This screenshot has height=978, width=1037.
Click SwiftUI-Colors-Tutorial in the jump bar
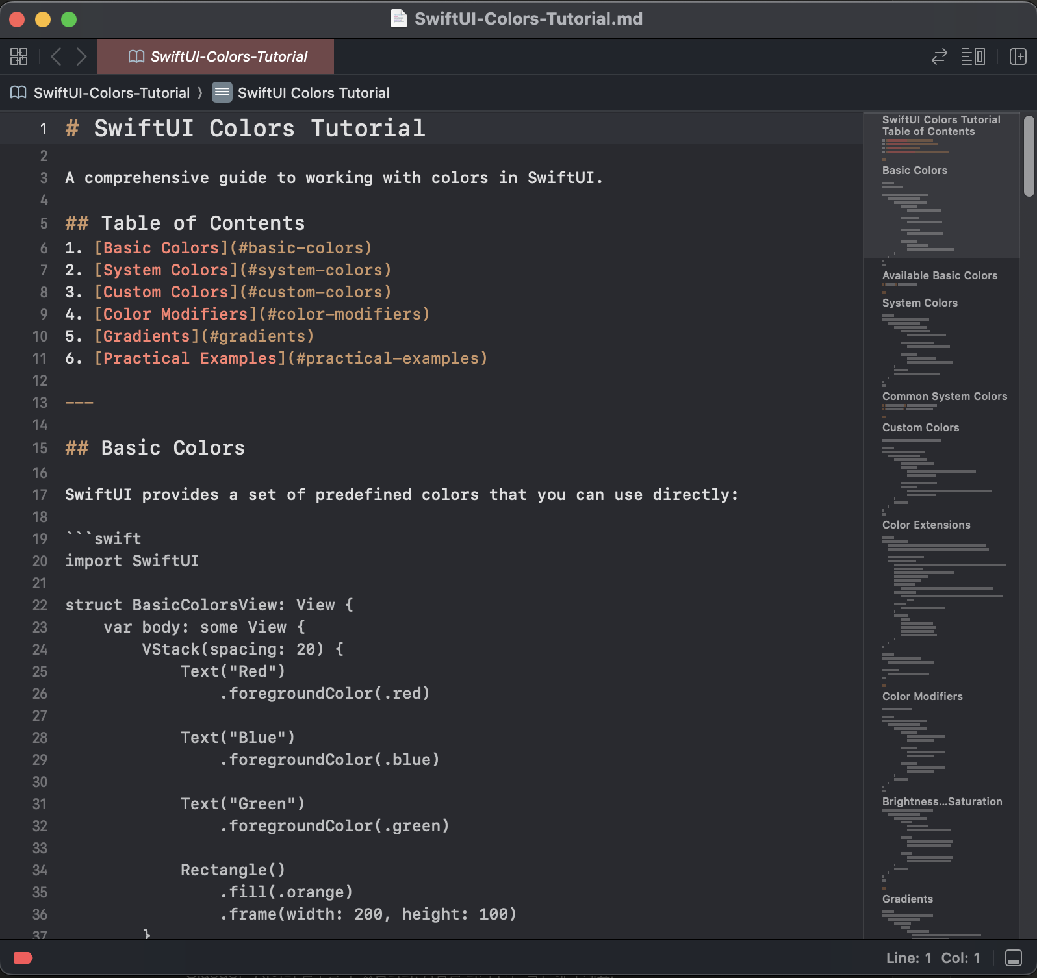coord(112,93)
